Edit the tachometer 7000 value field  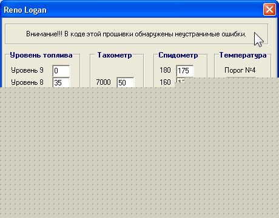point(126,82)
